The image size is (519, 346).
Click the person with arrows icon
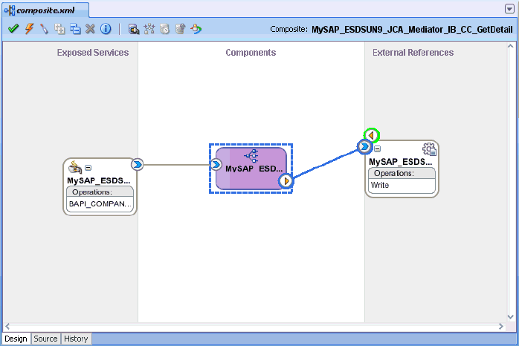pos(196,29)
